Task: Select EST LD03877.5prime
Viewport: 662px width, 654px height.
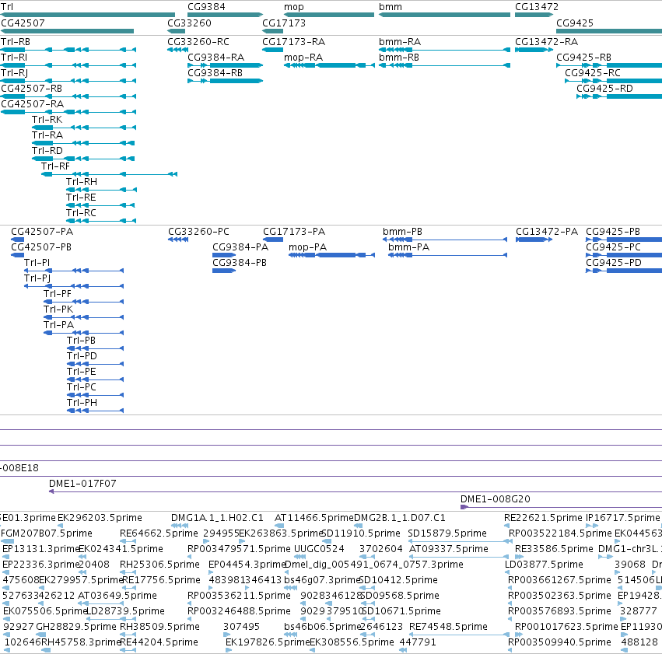Action: pyautogui.click(x=507, y=572)
